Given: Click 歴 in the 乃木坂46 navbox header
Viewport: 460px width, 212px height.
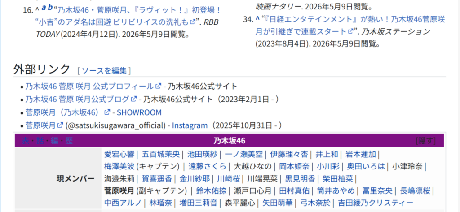Looking at the screenshot, I should point(69,141).
